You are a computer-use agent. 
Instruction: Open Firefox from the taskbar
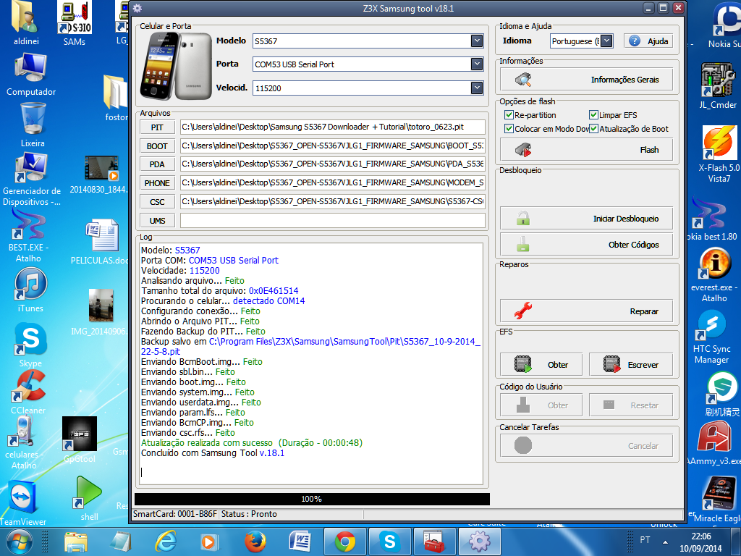pyautogui.click(x=255, y=542)
